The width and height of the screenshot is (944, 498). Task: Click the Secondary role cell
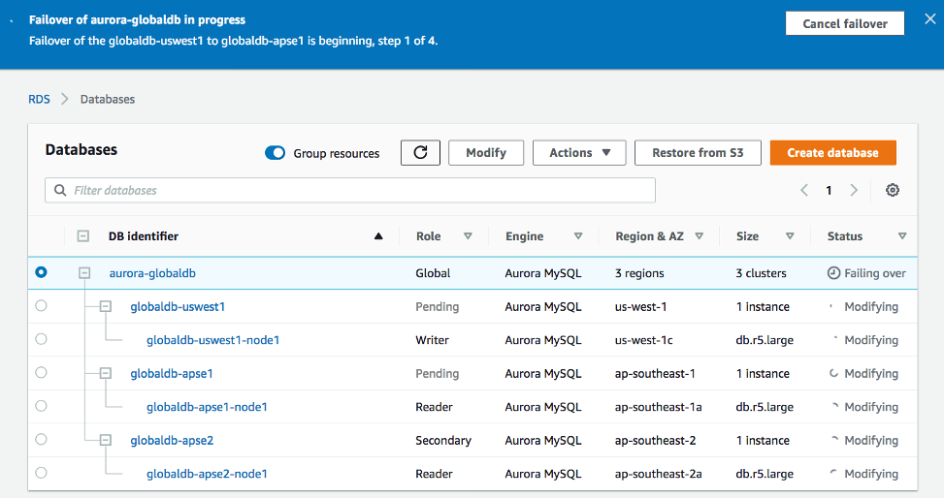click(443, 440)
